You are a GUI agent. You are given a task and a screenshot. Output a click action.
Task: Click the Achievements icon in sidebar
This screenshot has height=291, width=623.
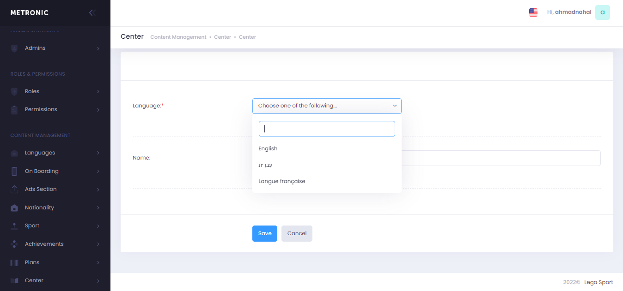tap(14, 244)
